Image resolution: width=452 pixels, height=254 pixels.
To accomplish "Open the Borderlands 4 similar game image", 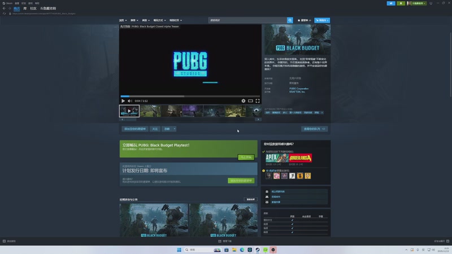I will click(x=301, y=158).
